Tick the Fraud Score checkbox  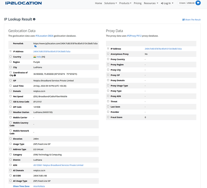point(108,117)
